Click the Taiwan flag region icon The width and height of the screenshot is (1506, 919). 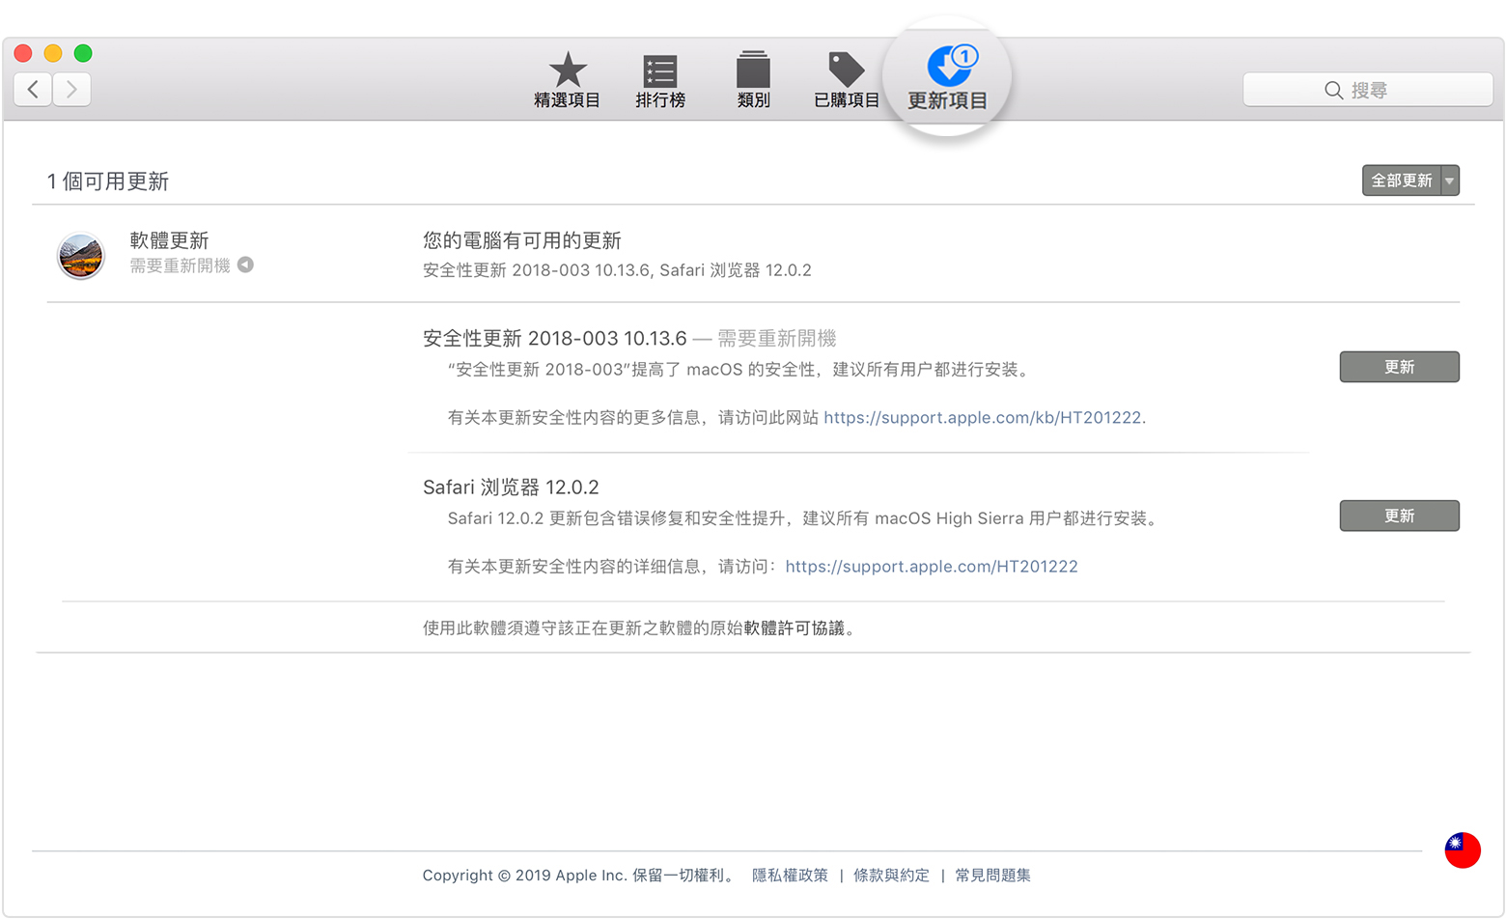(1463, 850)
